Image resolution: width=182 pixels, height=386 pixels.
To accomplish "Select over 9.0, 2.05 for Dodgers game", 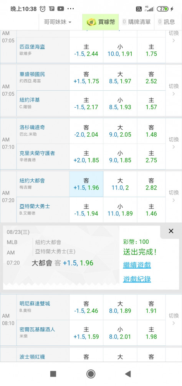I will coord(120,131).
